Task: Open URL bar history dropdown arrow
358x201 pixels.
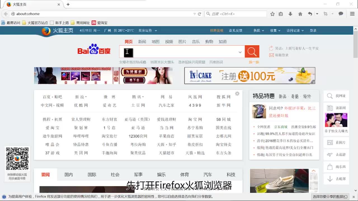Action: [195, 14]
